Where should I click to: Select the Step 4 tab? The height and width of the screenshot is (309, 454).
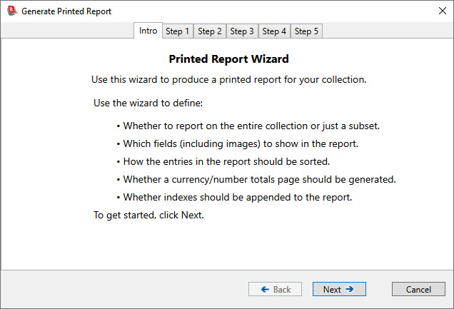point(274,31)
